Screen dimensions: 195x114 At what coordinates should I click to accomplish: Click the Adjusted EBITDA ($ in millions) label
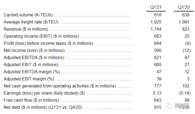pyautogui.click(x=34, y=57)
